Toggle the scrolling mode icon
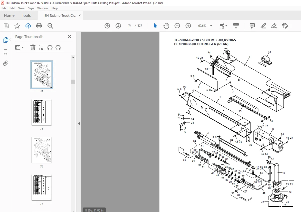 [236, 26]
